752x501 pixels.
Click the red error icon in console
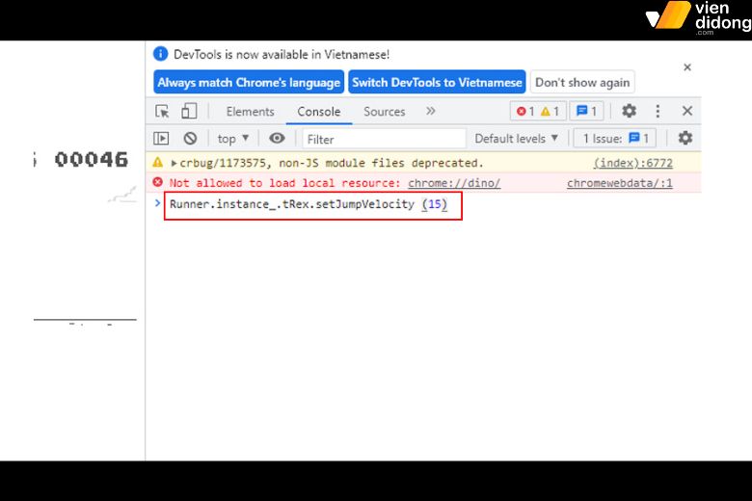(x=158, y=182)
